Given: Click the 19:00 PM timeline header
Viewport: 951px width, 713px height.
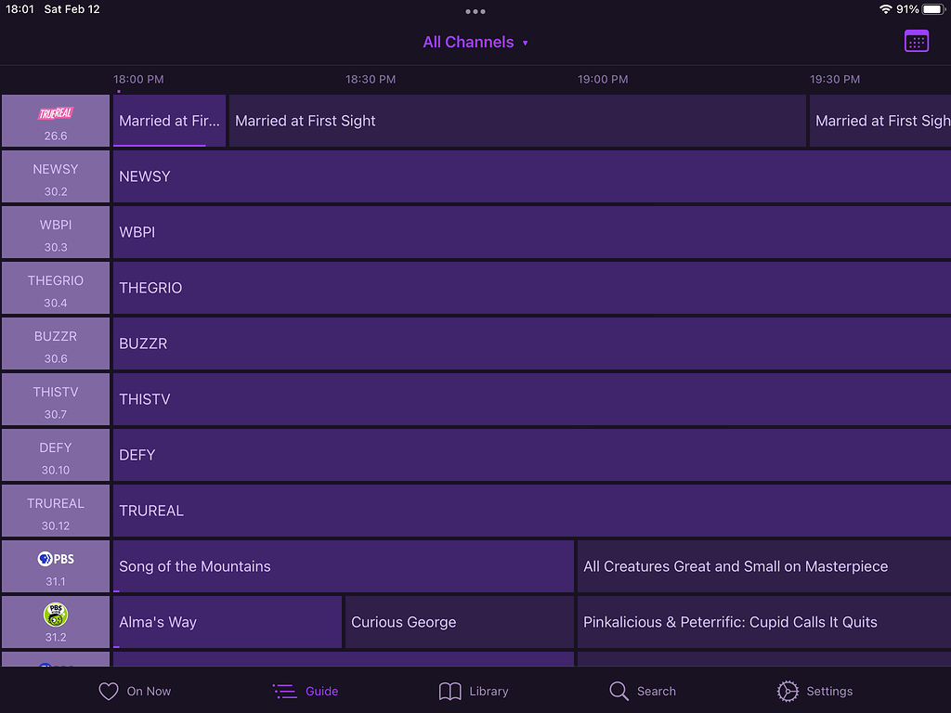Looking at the screenshot, I should tap(603, 80).
